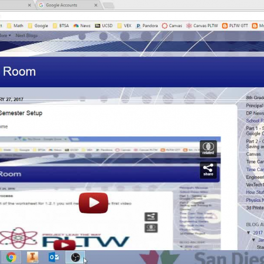Close the first browser tab
The image size is (264, 264).
tap(30, 5)
